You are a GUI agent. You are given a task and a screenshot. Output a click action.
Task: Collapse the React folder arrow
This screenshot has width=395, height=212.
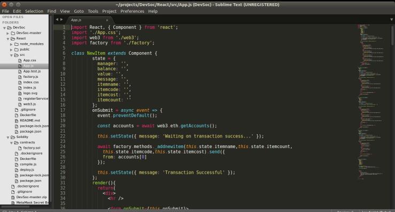tap(8, 39)
